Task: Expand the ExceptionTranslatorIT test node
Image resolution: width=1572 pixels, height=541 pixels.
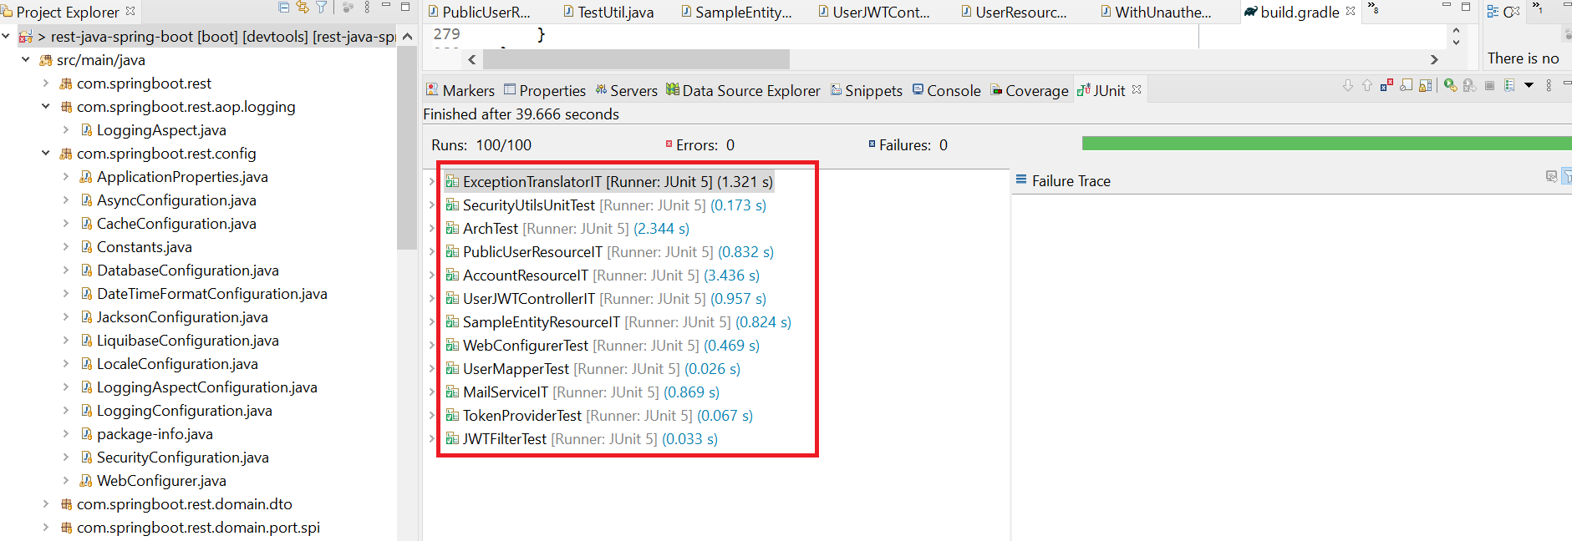Action: [432, 181]
